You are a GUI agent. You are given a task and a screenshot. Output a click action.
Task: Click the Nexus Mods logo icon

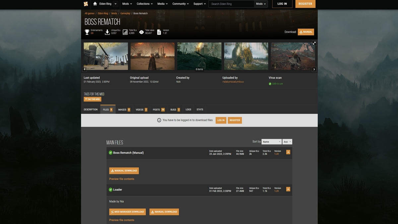[86, 4]
